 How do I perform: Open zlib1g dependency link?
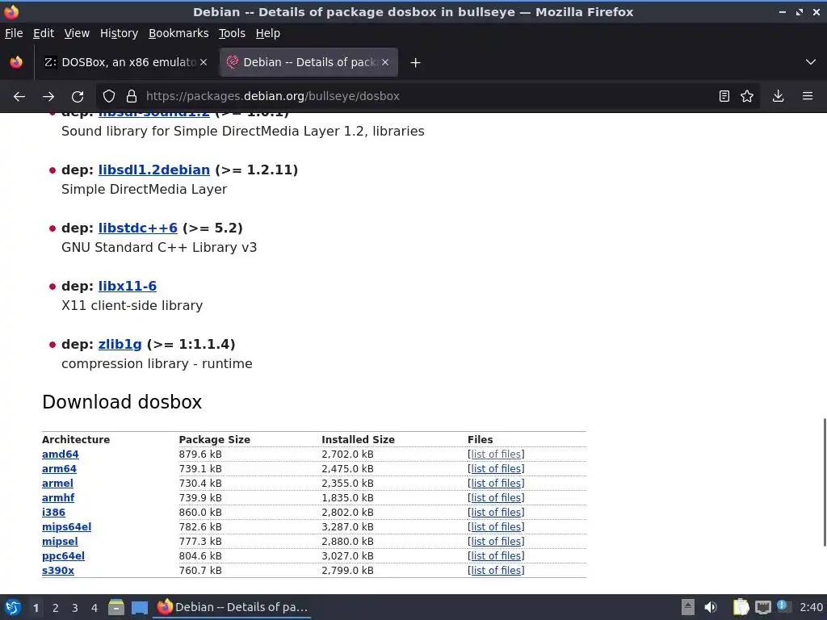(x=120, y=344)
